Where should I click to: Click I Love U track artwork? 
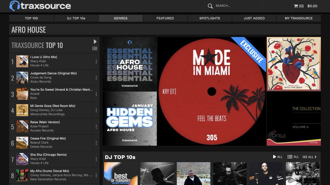22,61
